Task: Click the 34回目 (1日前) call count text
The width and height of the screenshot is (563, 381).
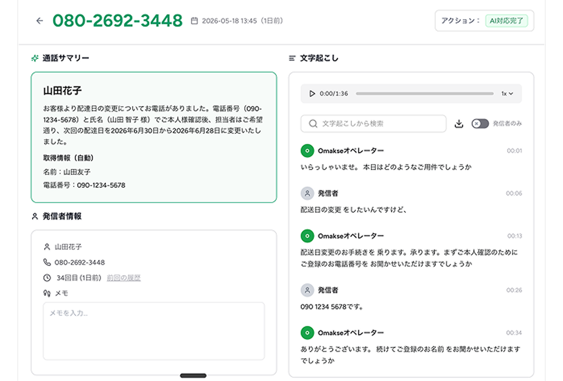Action: point(79,278)
